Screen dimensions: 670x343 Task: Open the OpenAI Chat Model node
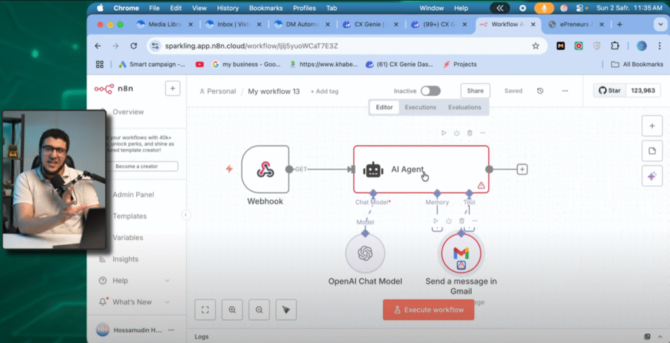(365, 253)
